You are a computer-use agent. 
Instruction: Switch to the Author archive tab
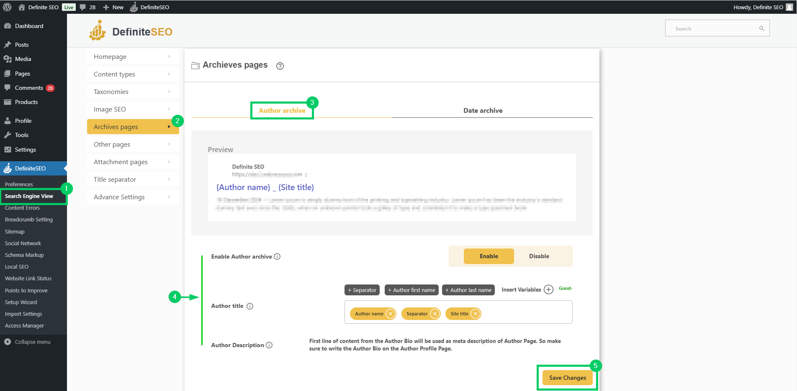point(282,110)
